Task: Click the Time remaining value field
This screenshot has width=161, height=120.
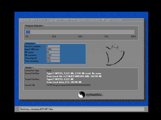Action: (53, 61)
